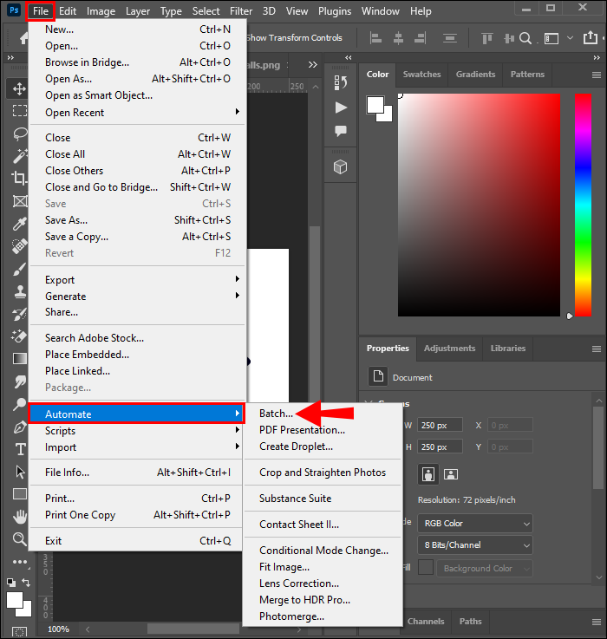Viewport: 607px width, 639px height.
Task: Switch to the Swatches tab
Action: tap(421, 75)
